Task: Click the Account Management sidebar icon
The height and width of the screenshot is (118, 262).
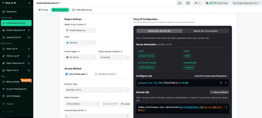Action: (x=4, y=89)
